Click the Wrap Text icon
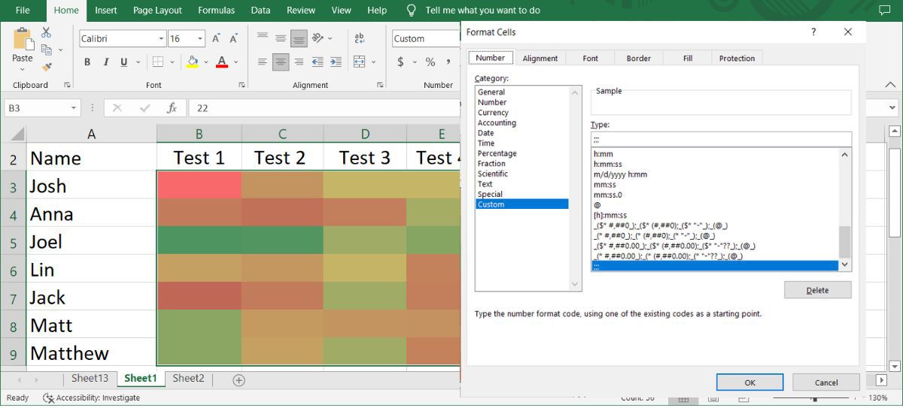The image size is (903, 408). [360, 38]
